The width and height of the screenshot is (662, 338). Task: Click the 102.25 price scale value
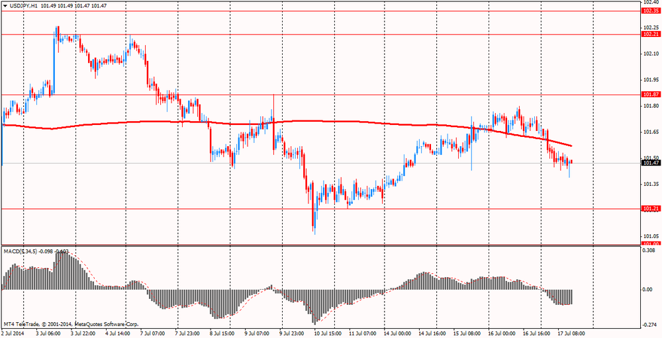coord(650,28)
